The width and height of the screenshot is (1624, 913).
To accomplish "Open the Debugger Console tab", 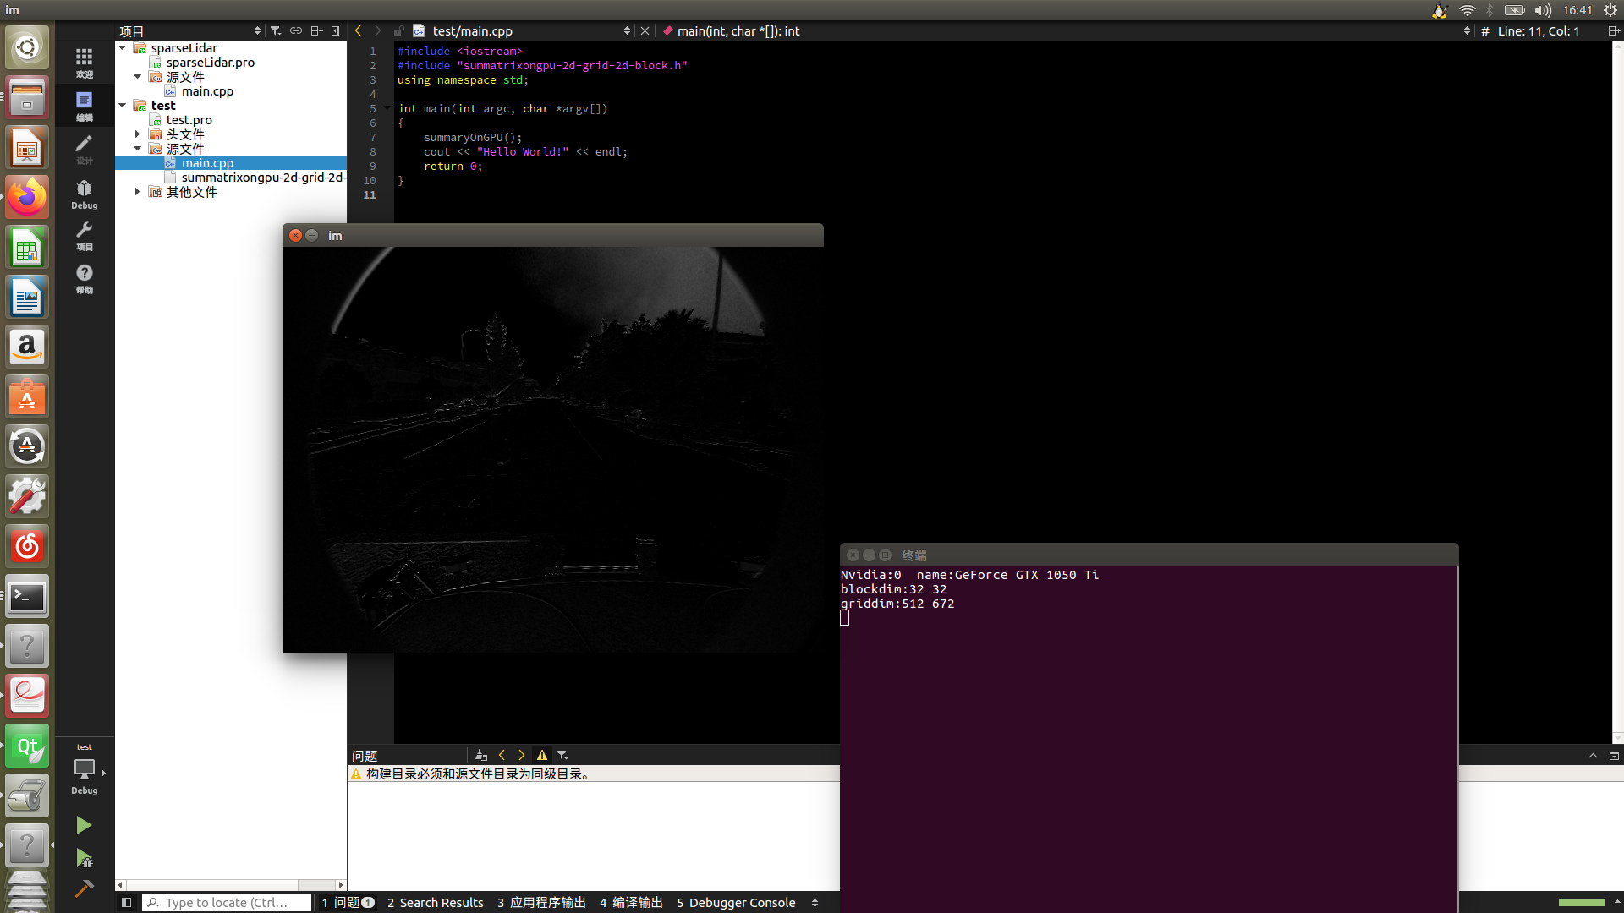I will click(x=735, y=903).
